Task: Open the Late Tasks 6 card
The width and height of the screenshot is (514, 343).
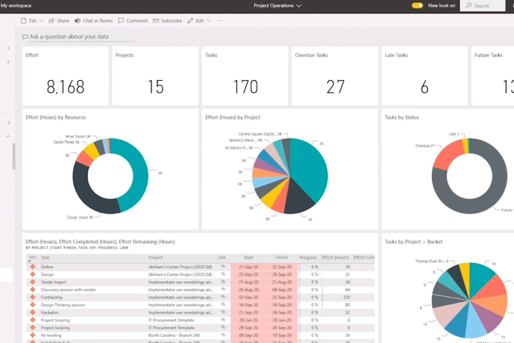Action: point(424,76)
